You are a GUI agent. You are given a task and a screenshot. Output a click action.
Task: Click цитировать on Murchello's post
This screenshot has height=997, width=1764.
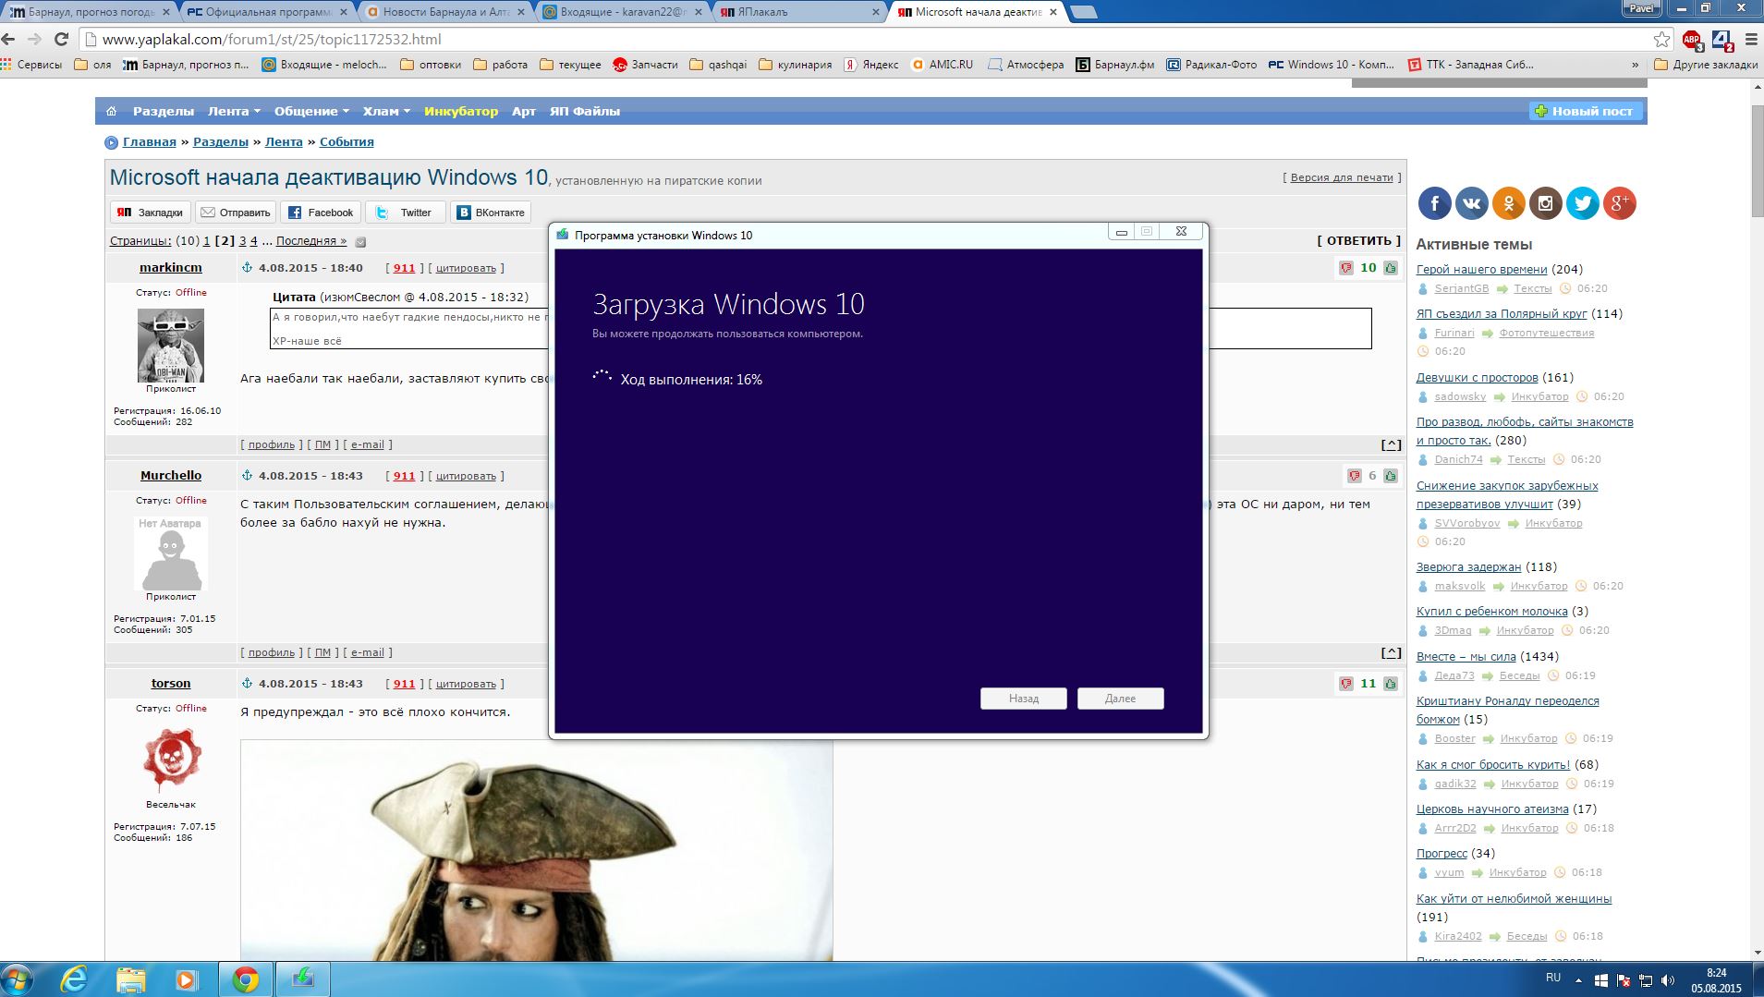pos(466,476)
